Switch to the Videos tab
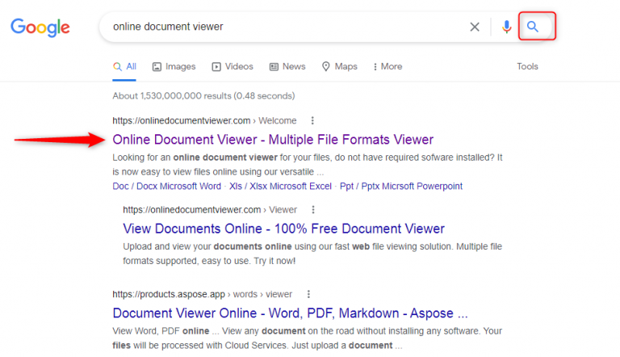The image size is (620, 357). (x=232, y=66)
